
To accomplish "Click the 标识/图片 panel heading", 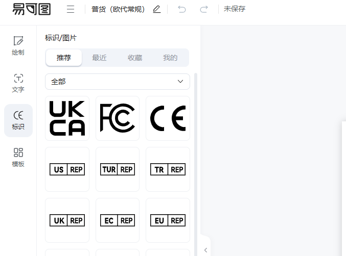I will pyautogui.click(x=61, y=38).
